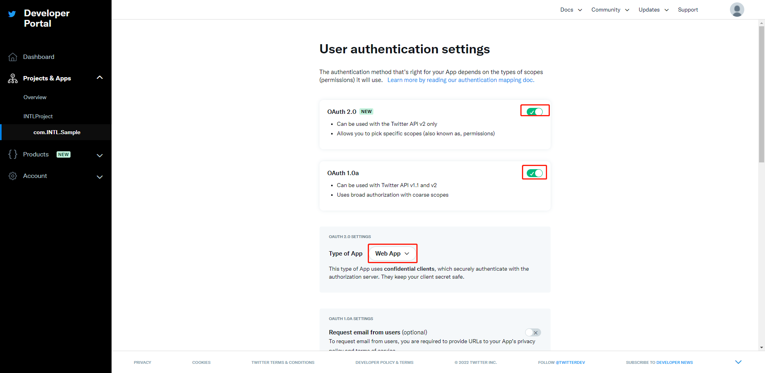Open the Docs menu
This screenshot has width=765, height=373.
[567, 10]
